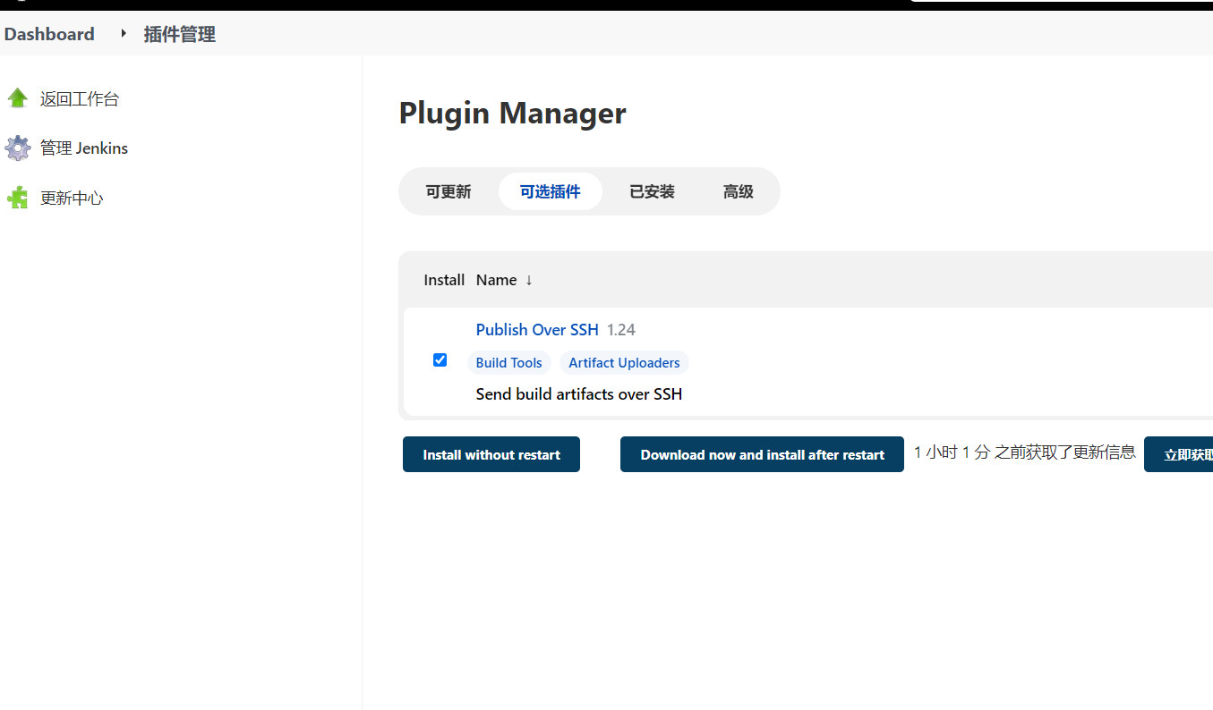Screen dimensions: 1213x710
Task: Click the 插件管理 breadcrumb
Action: [x=180, y=34]
